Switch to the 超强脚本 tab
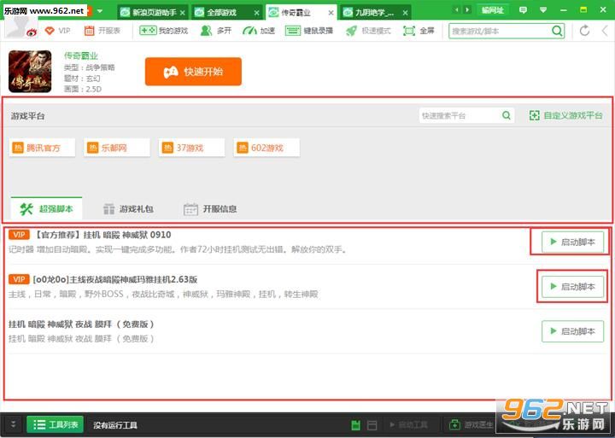The image size is (615, 438). (47, 208)
